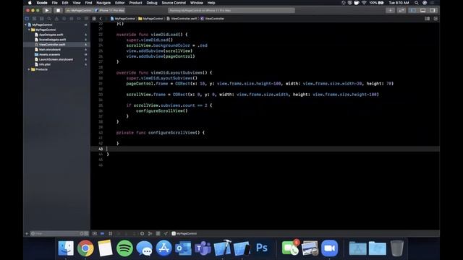
Task: Click the Run (play) button in Xcode toolbar
Action: coord(46,10)
